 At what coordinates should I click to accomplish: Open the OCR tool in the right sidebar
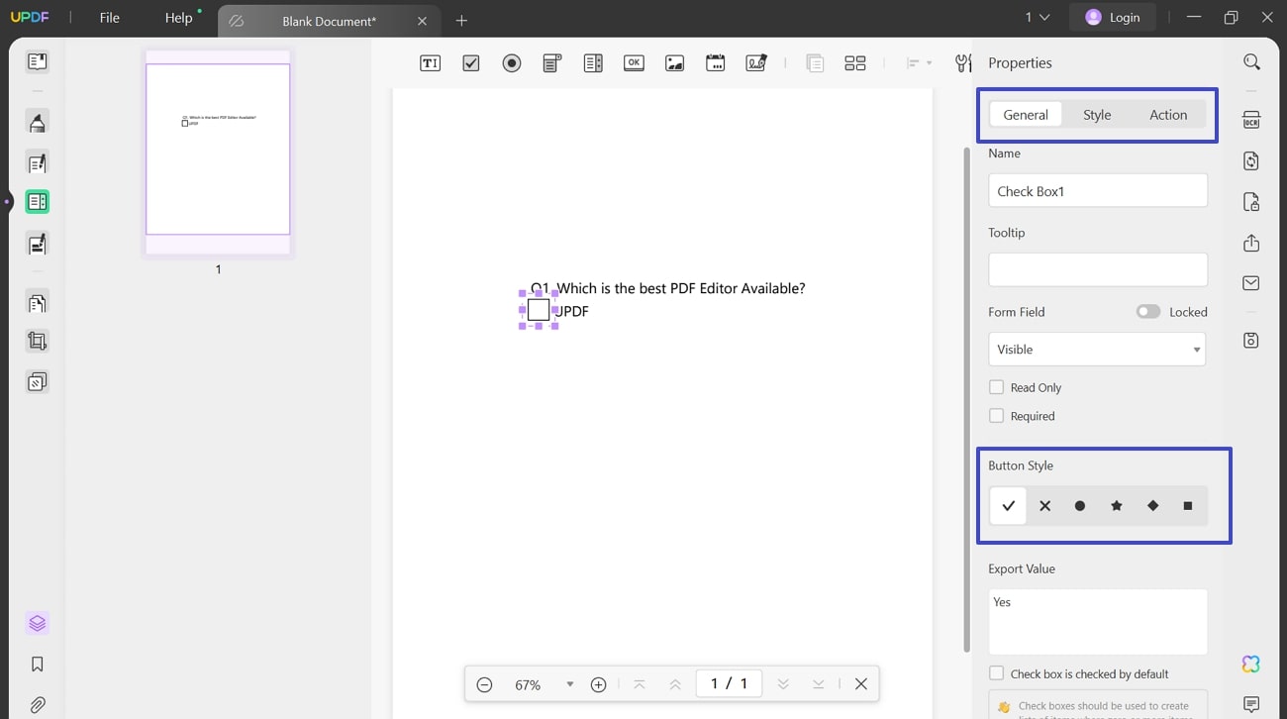tap(1250, 119)
